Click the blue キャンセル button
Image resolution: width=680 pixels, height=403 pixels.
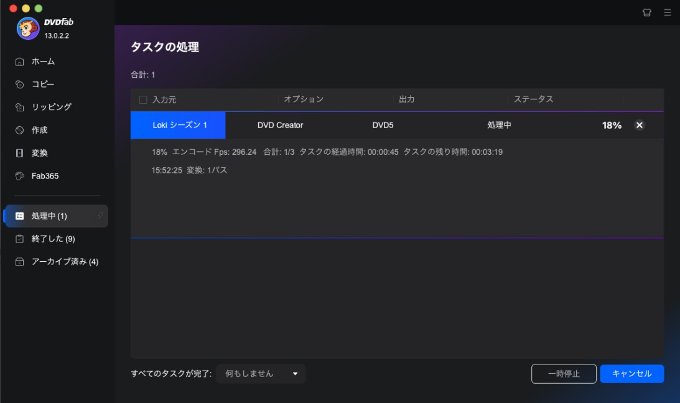[x=631, y=374]
